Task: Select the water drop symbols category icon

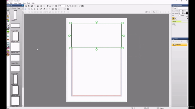Action: point(8,36)
